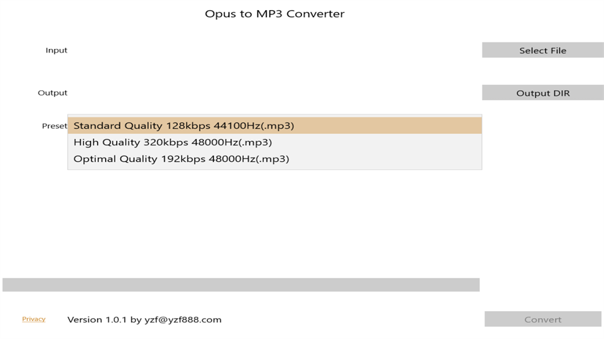Open the Output DIR folder chooser
Viewport: 604px width, 339px height.
(543, 93)
